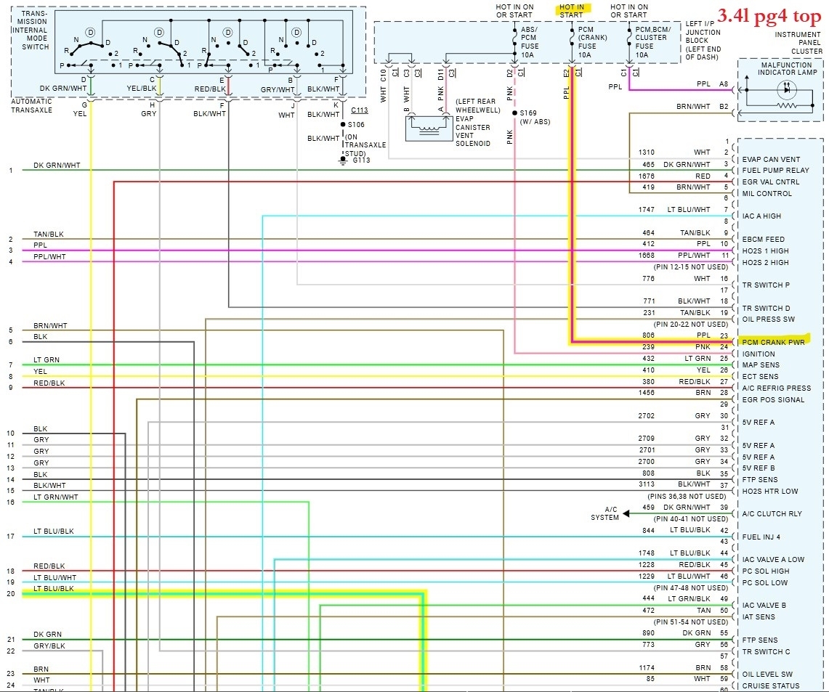This screenshot has height=692, width=829.
Task: Click the 'A/C REFRIG PRESS' label
Action: 776,388
